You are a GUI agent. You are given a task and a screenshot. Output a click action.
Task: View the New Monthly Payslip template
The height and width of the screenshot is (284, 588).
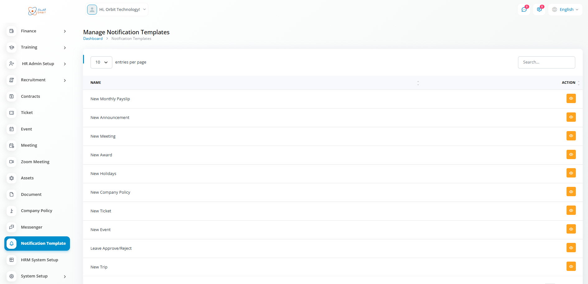[x=571, y=98]
